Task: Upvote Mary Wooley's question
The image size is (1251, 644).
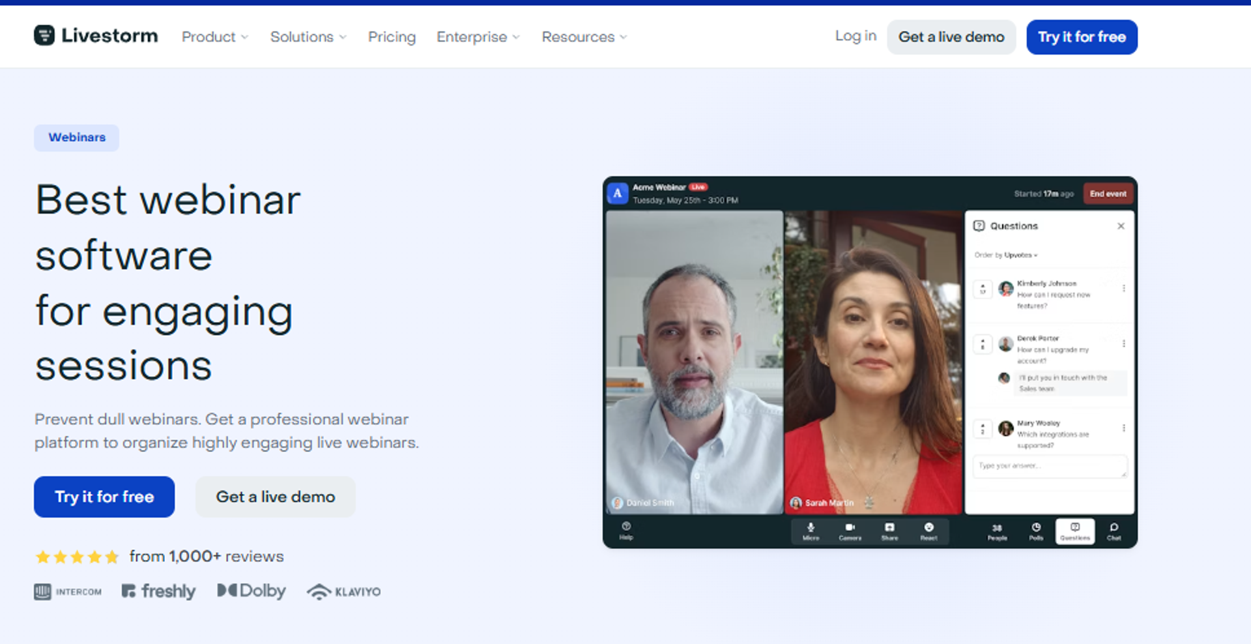Action: (983, 428)
